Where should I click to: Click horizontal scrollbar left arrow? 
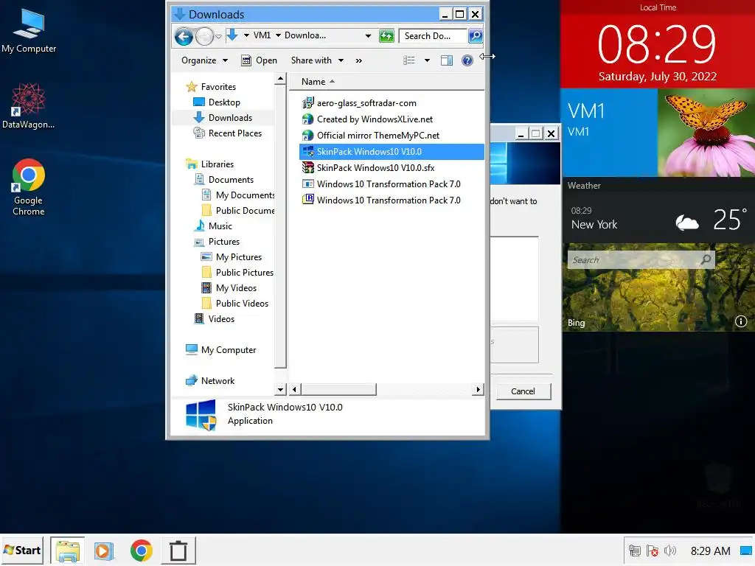tap(295, 389)
